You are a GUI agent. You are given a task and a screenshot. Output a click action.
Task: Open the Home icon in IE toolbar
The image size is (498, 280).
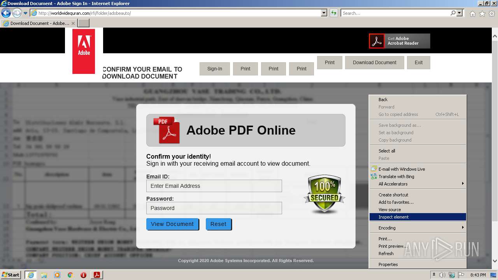pyautogui.click(x=472, y=14)
